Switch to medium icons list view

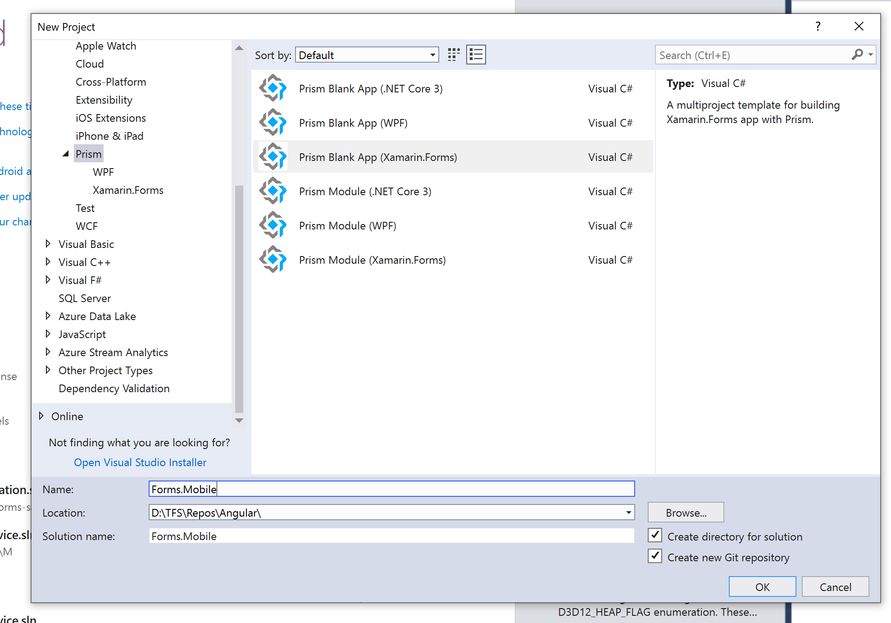point(476,55)
